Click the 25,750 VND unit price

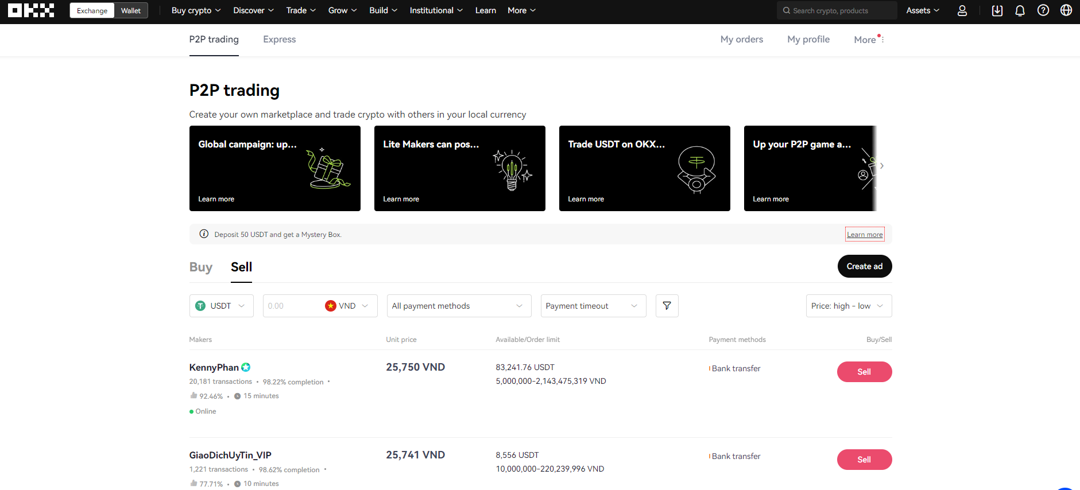pos(415,367)
